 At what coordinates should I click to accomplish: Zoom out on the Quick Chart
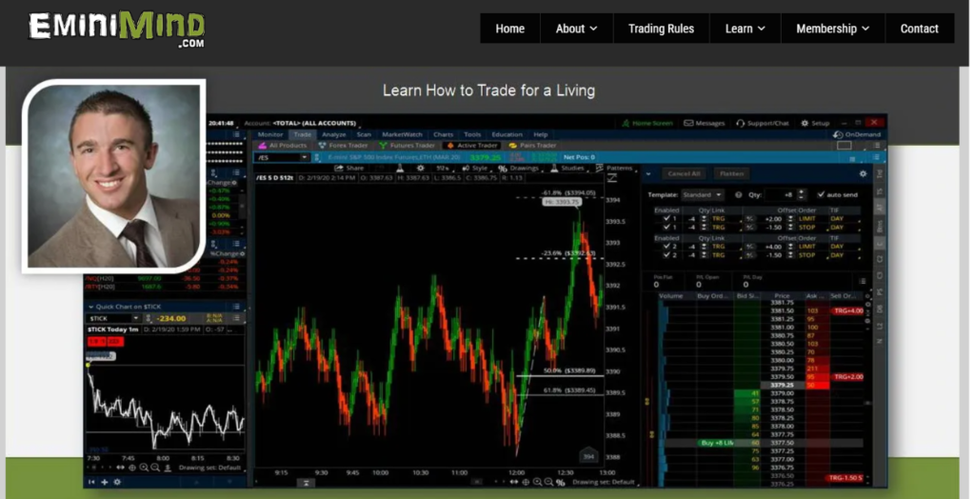(x=155, y=468)
